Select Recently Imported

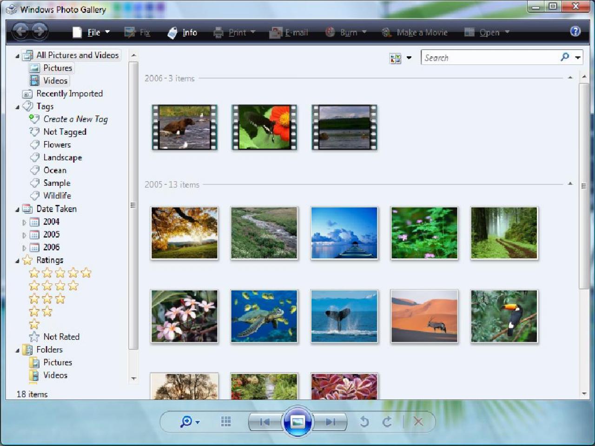pyautogui.click(x=63, y=93)
